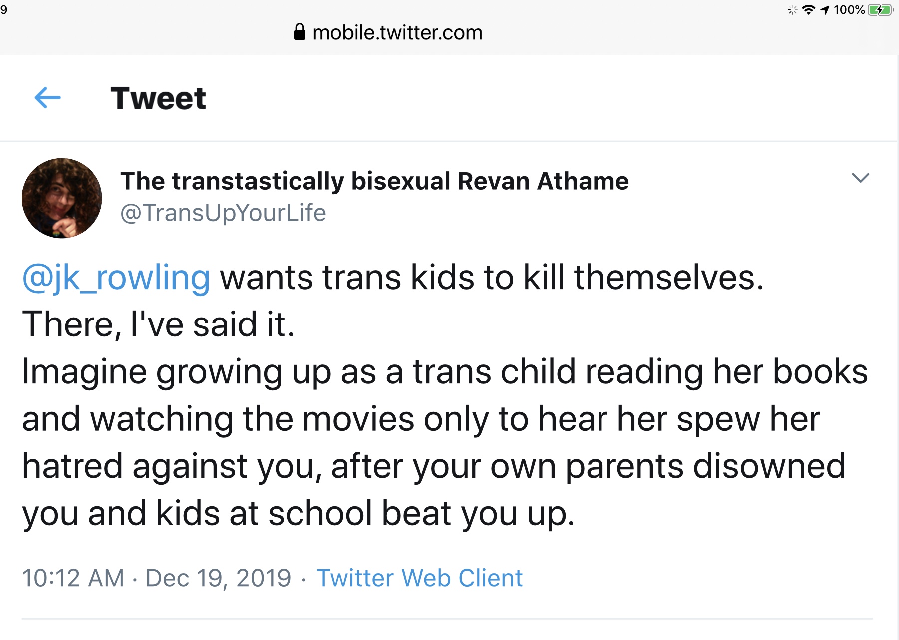Click the @TransUpYourLife handle

point(223,213)
